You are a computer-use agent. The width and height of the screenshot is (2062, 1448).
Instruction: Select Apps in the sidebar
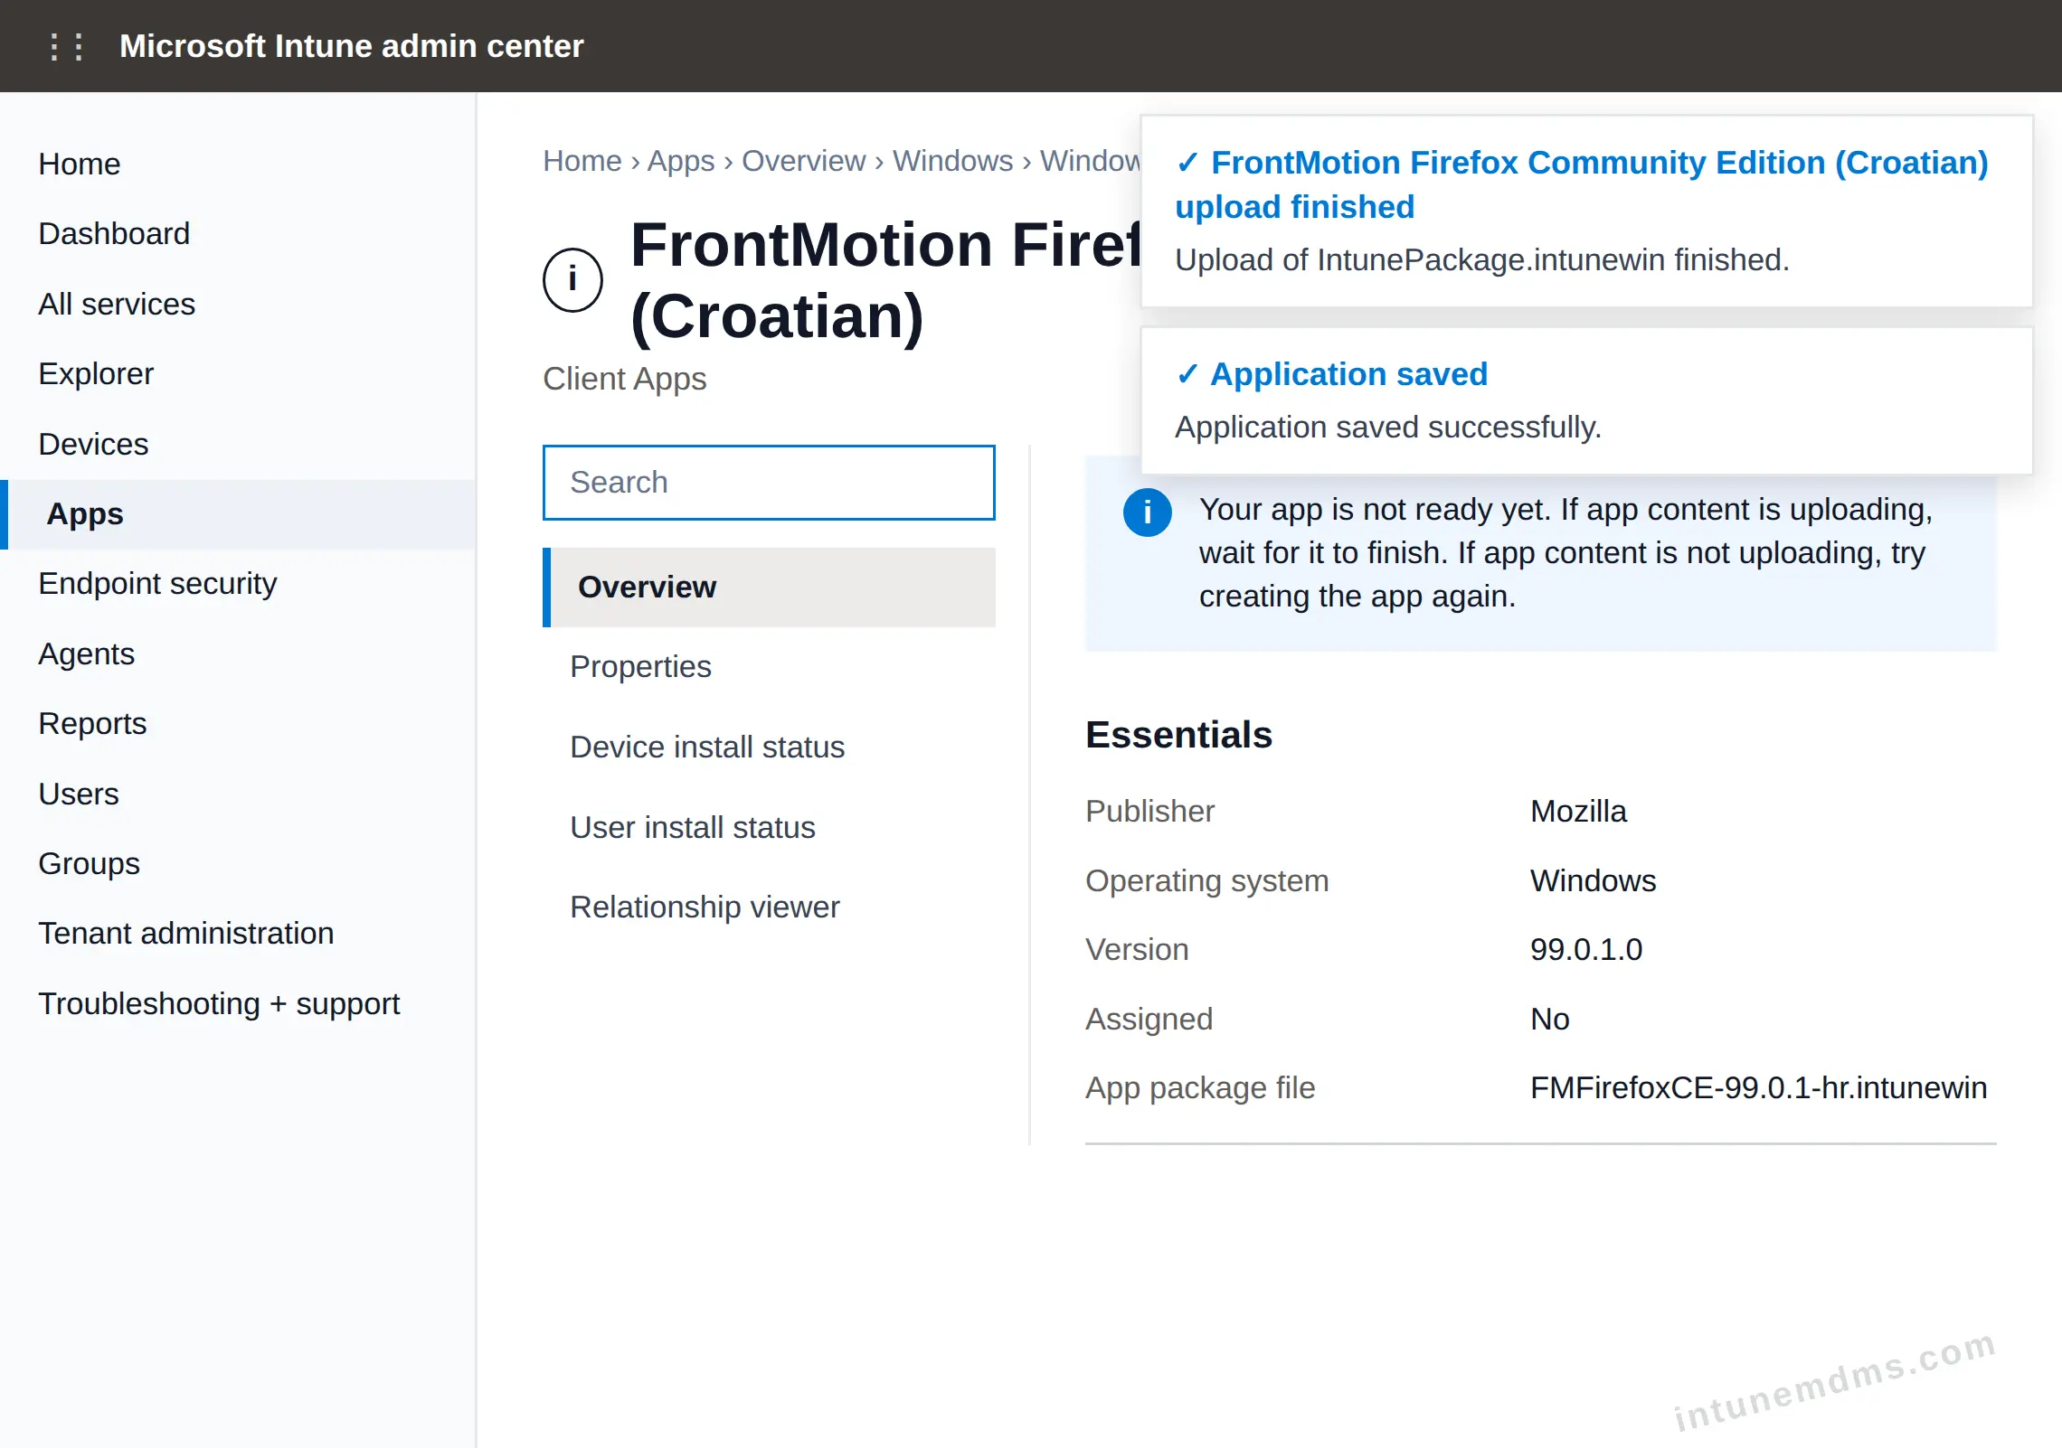(239, 514)
